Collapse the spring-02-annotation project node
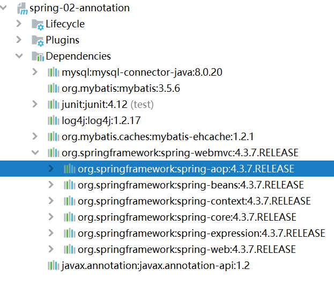Screen dimensions: 334x291 (x=3, y=8)
